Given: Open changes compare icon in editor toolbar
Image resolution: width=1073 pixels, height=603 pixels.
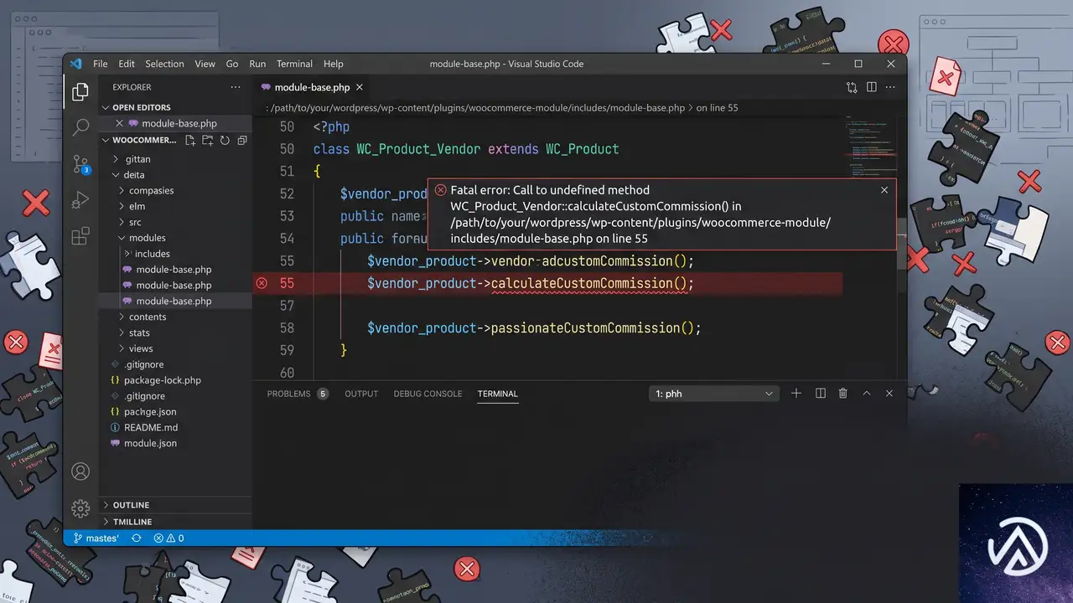Looking at the screenshot, I should (852, 87).
